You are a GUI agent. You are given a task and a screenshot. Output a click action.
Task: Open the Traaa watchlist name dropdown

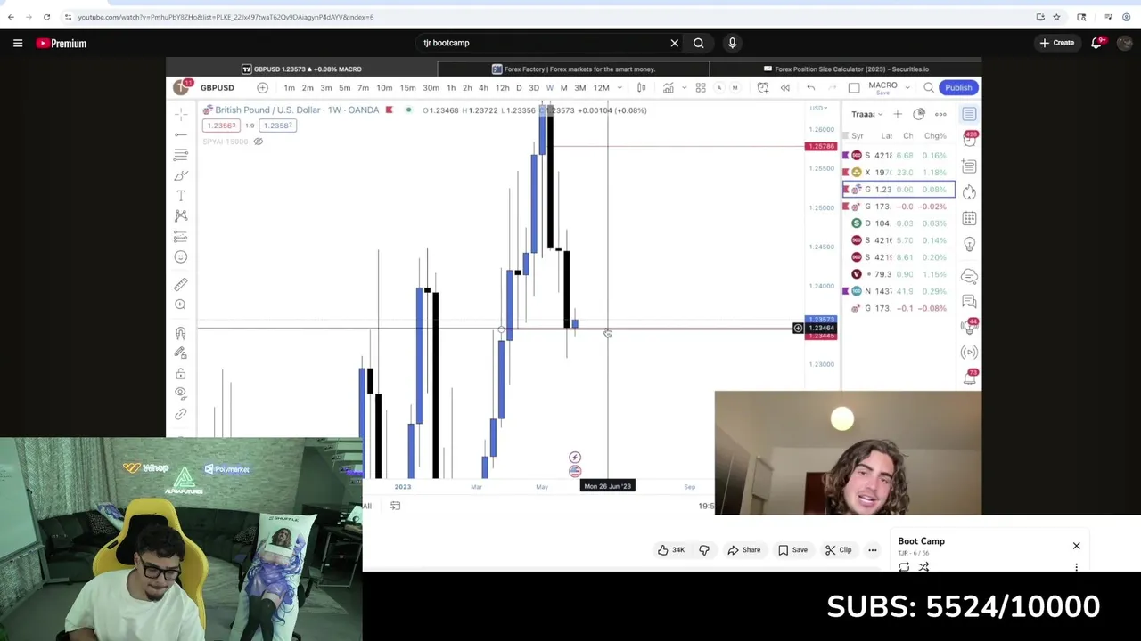click(x=866, y=114)
